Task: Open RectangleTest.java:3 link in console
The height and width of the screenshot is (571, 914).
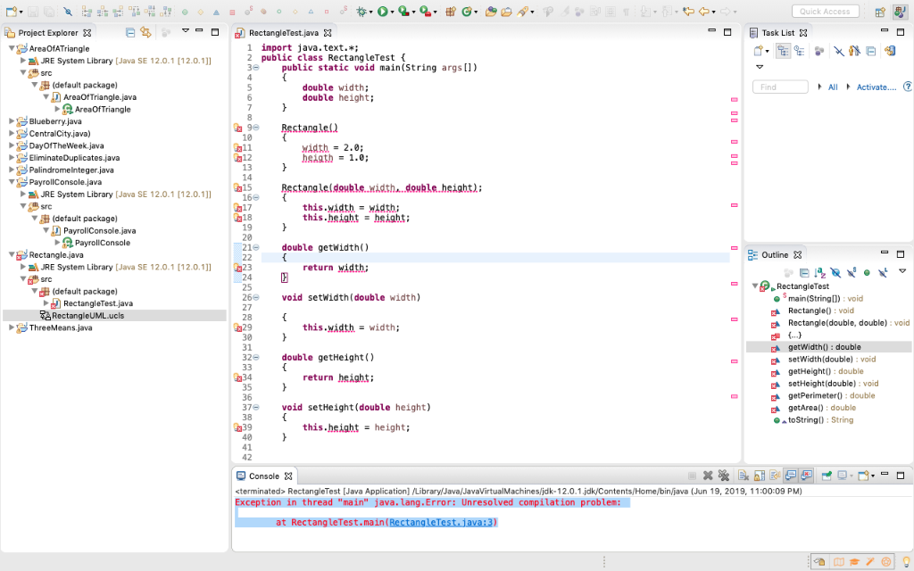Action: coord(441,523)
